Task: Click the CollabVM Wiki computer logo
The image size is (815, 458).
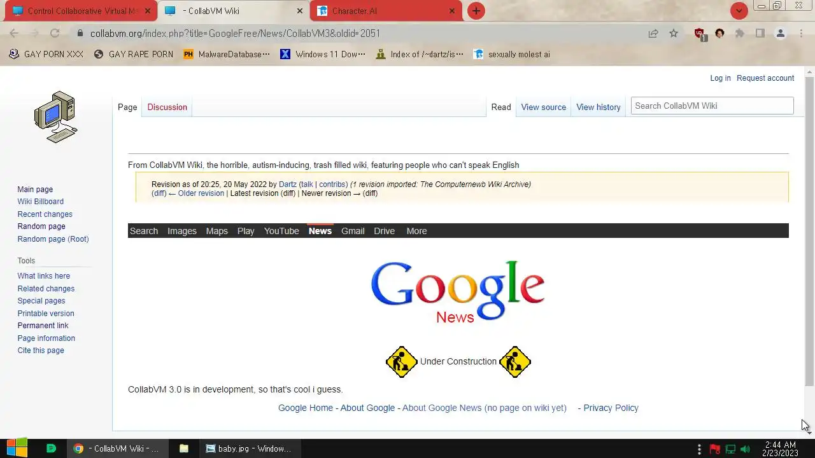Action: (x=56, y=117)
